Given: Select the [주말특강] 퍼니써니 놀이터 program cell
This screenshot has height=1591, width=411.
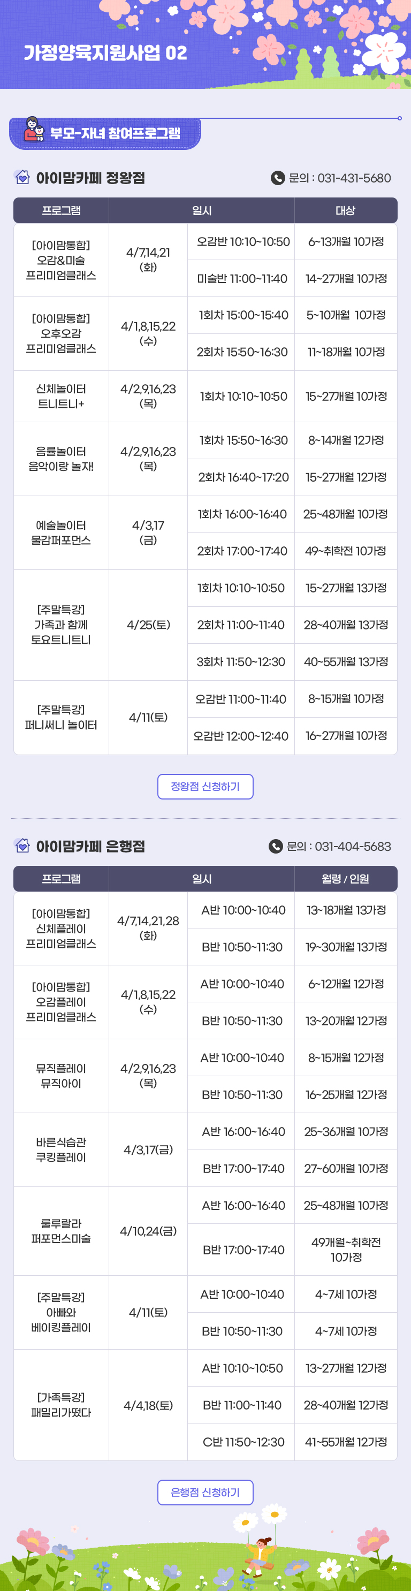Looking at the screenshot, I should [61, 717].
